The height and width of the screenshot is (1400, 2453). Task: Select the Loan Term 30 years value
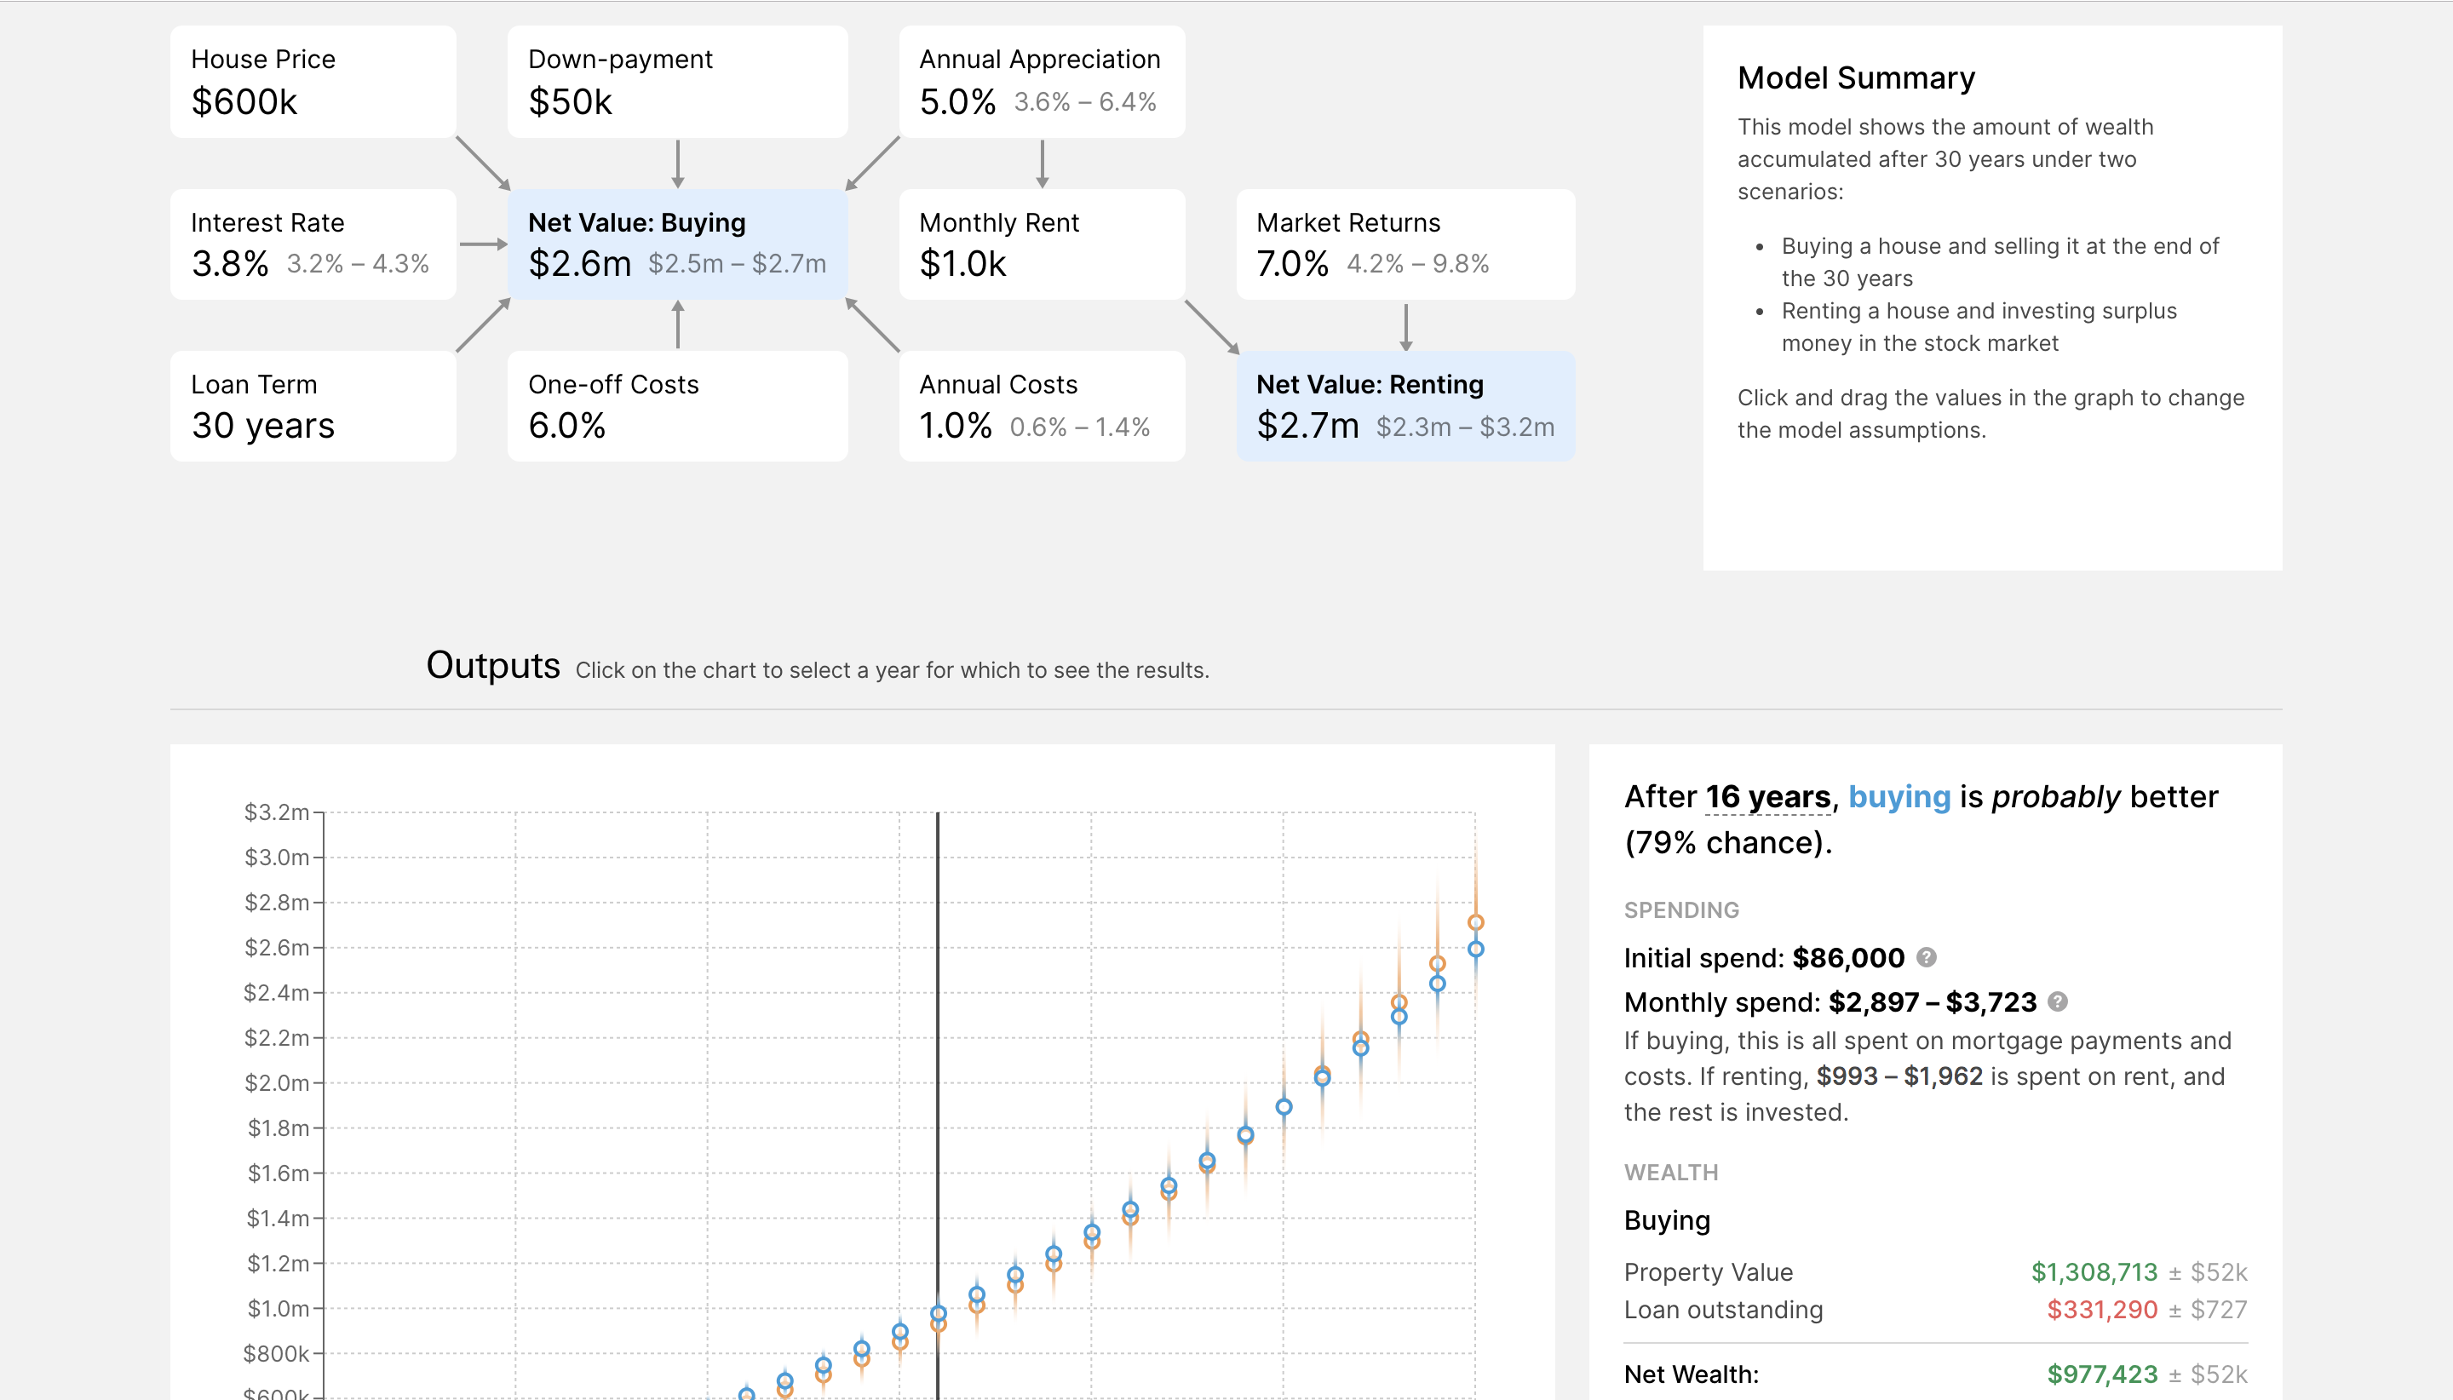pos(262,426)
